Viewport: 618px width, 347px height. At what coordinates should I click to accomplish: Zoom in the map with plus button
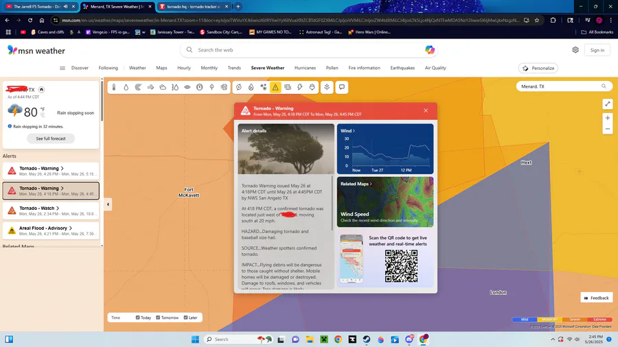coord(608,118)
